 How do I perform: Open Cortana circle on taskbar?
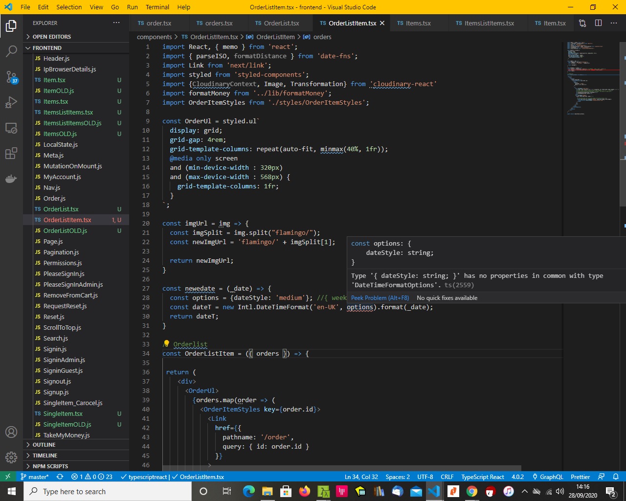(203, 491)
